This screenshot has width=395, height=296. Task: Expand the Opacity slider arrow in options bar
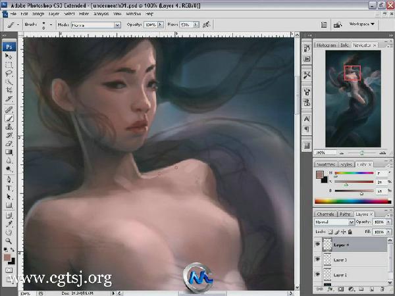[x=159, y=24]
